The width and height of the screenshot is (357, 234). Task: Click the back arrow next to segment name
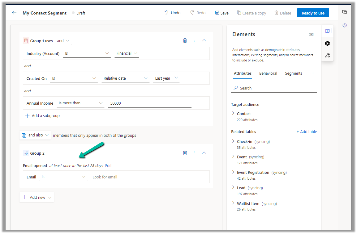point(14,13)
